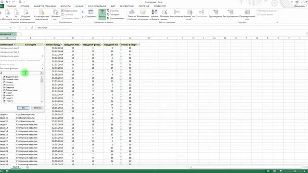Click the From Web (Из Интернета) icon
Screen dimensions: 308x173
click(x=7, y=15)
